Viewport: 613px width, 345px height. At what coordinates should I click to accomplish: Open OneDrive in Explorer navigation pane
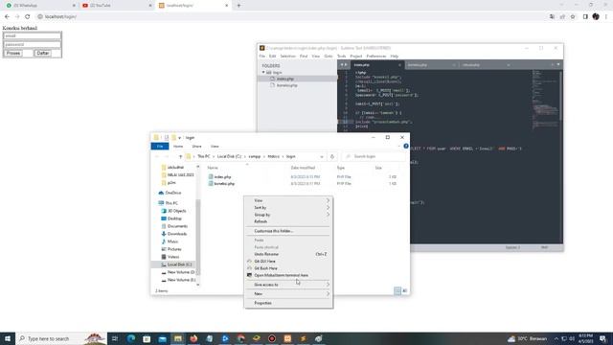(172, 193)
